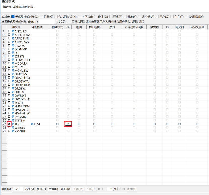The height and width of the screenshot is (195, 209).
Task: Click the schema icon beside source TEST
Action: point(13,124)
